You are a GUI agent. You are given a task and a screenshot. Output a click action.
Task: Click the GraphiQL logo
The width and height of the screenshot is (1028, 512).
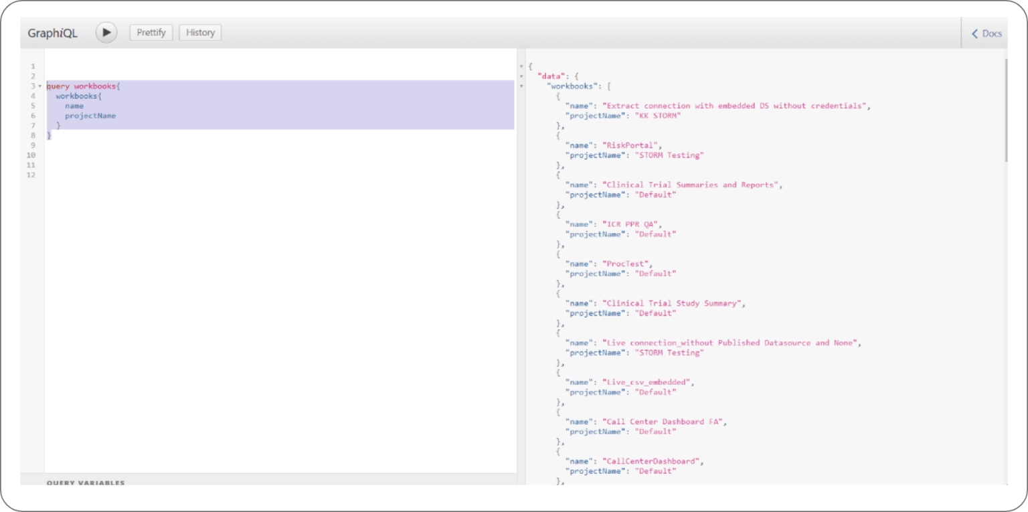52,32
